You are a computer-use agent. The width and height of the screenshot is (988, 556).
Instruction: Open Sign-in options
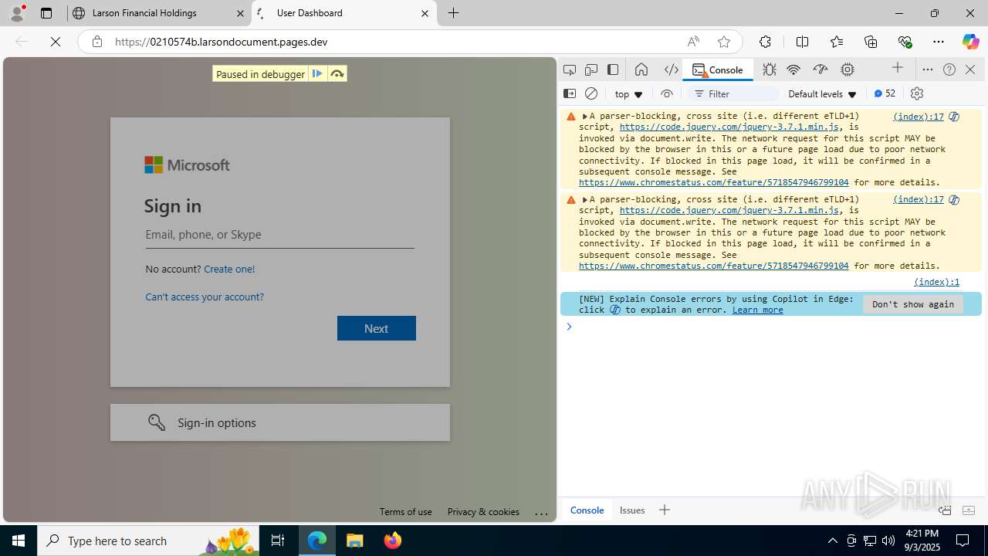(279, 422)
